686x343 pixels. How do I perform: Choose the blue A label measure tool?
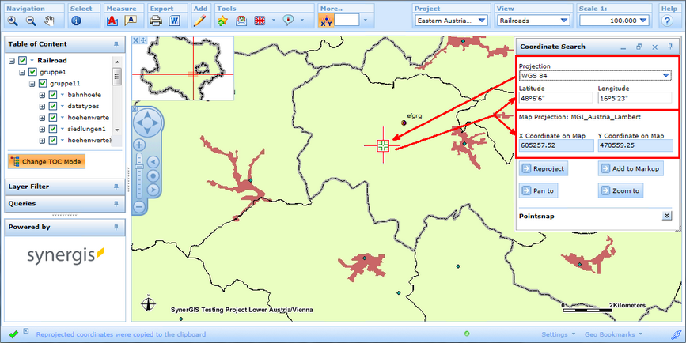(x=131, y=21)
